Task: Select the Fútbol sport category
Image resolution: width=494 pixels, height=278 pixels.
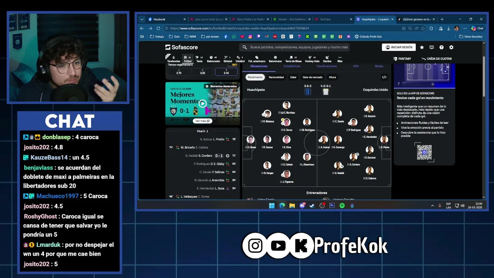Action: (188, 59)
